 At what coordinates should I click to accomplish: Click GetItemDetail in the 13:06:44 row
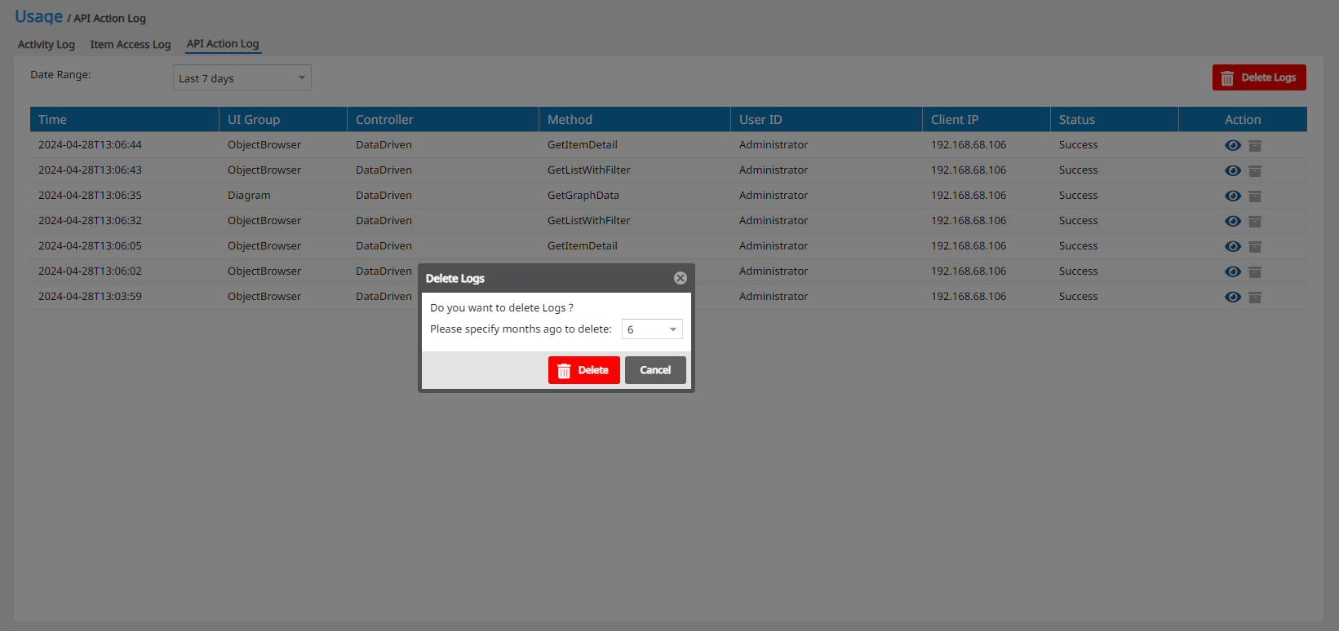[x=583, y=145]
